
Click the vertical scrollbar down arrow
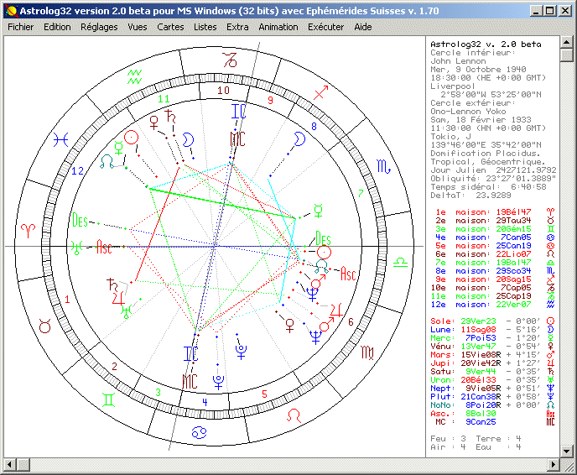569,451
